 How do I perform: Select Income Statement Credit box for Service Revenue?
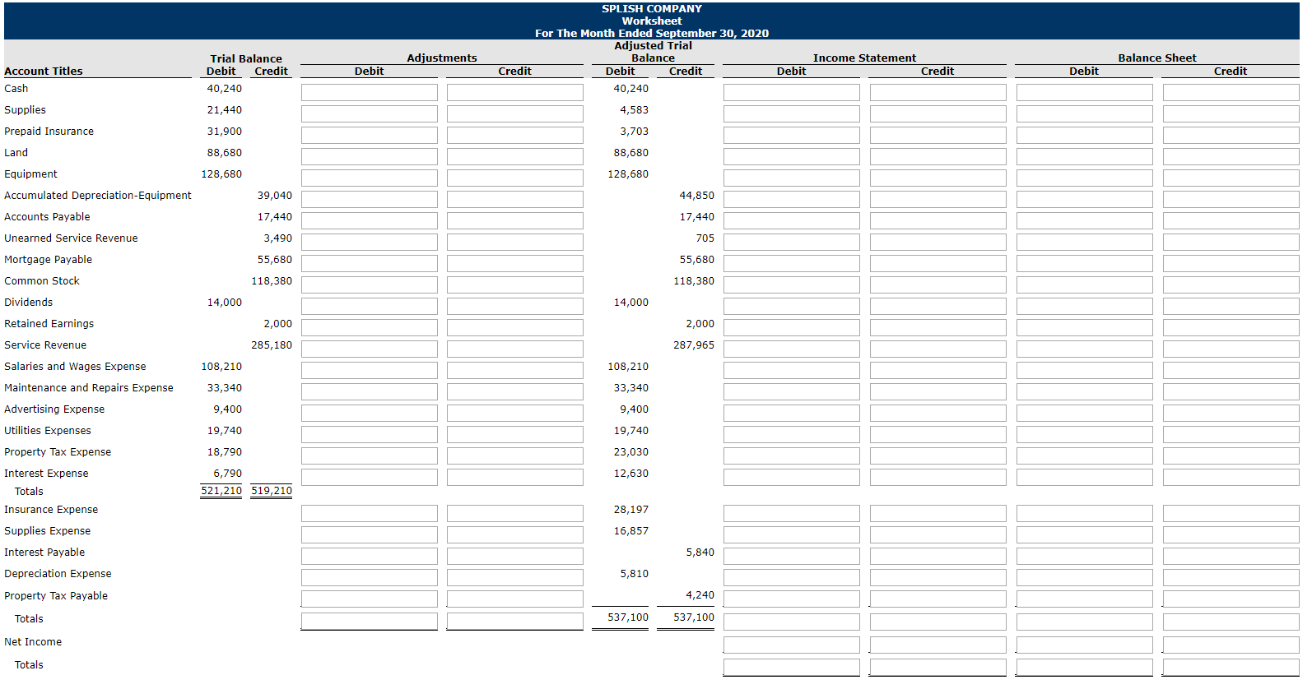938,349
